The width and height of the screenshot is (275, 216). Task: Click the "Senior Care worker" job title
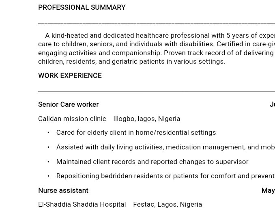click(68, 104)
